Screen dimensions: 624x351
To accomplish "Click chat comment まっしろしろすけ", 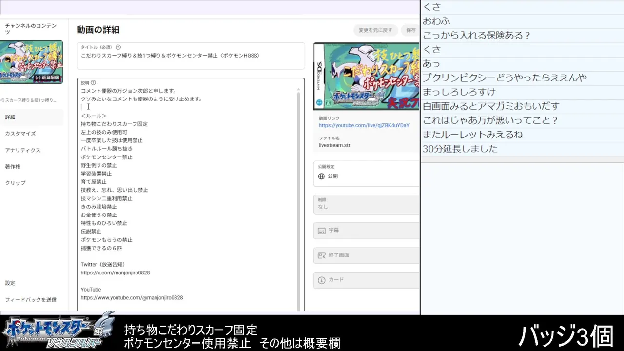I will point(459,92).
